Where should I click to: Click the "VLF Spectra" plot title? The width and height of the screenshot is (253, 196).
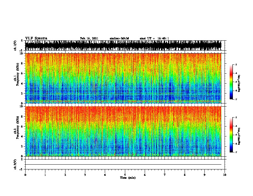click(36, 38)
